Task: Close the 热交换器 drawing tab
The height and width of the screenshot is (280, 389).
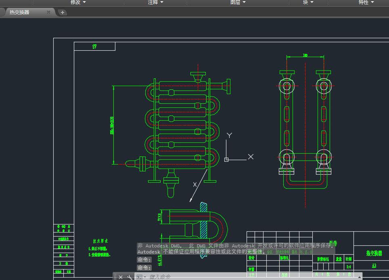Action: 48,12
